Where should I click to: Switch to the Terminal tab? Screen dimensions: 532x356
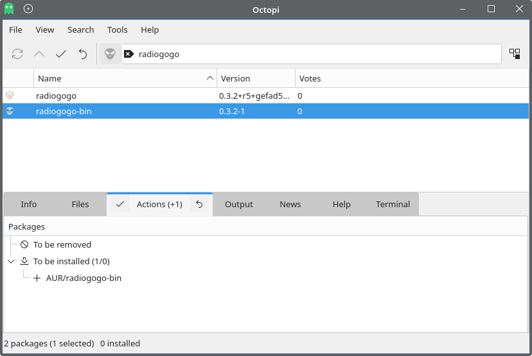pos(393,204)
